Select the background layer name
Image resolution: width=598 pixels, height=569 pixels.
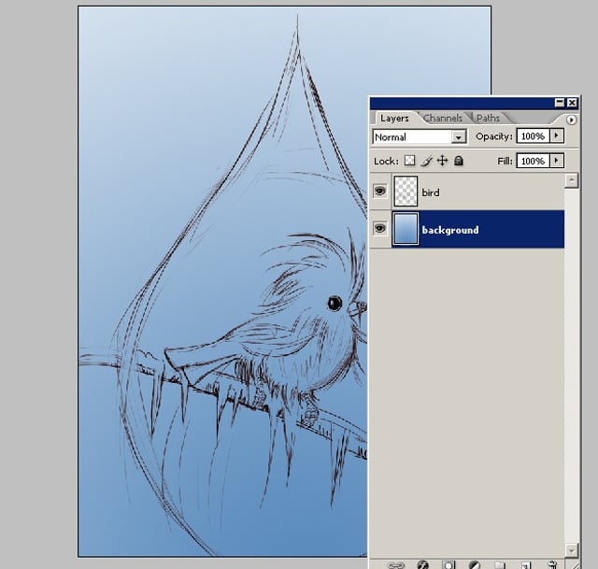450,230
